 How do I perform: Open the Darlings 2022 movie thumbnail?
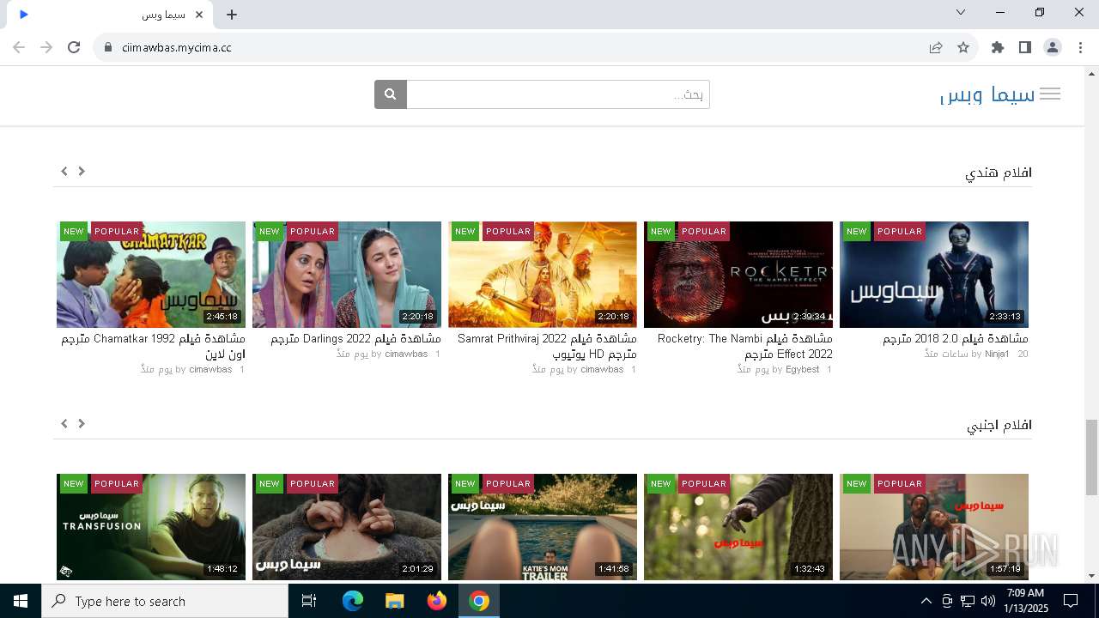pos(347,275)
